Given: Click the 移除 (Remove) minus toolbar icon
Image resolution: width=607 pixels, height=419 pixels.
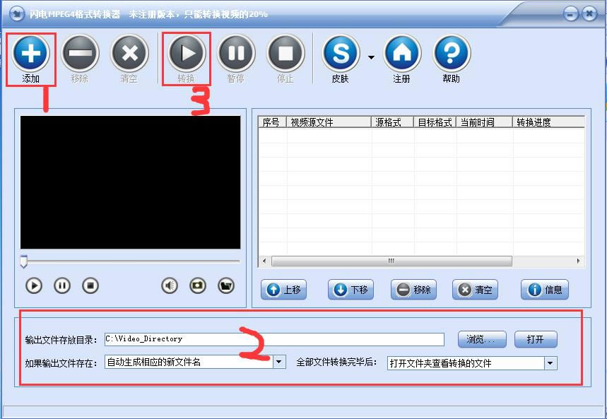Looking at the screenshot, I should pyautogui.click(x=80, y=53).
